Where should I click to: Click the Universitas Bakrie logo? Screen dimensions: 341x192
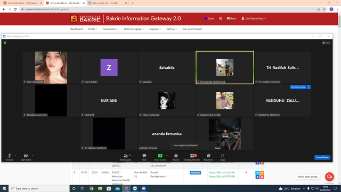click(85, 19)
